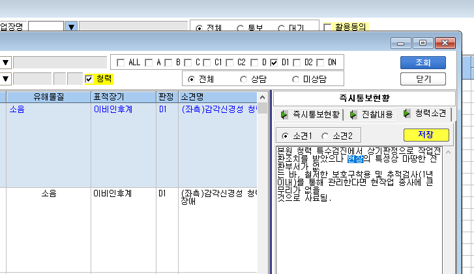Enable the ALL checkbox
The width and height of the screenshot is (474, 274).
pos(121,63)
